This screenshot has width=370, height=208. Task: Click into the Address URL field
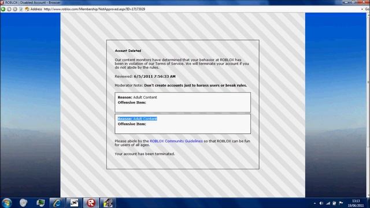(x=202, y=9)
